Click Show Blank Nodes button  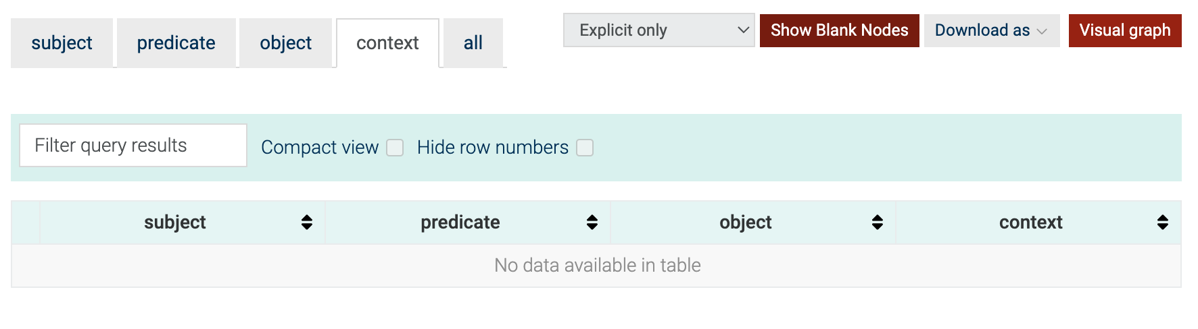[x=840, y=30]
